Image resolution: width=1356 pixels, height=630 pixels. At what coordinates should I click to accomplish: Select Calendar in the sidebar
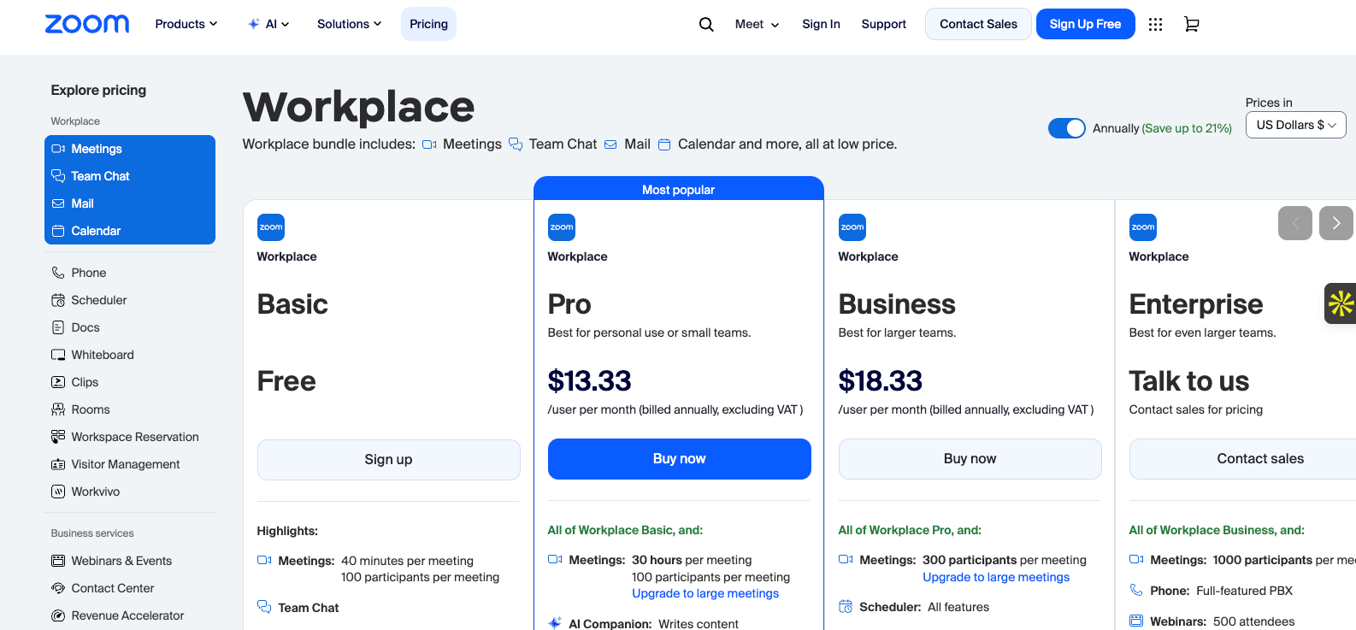pyautogui.click(x=130, y=231)
